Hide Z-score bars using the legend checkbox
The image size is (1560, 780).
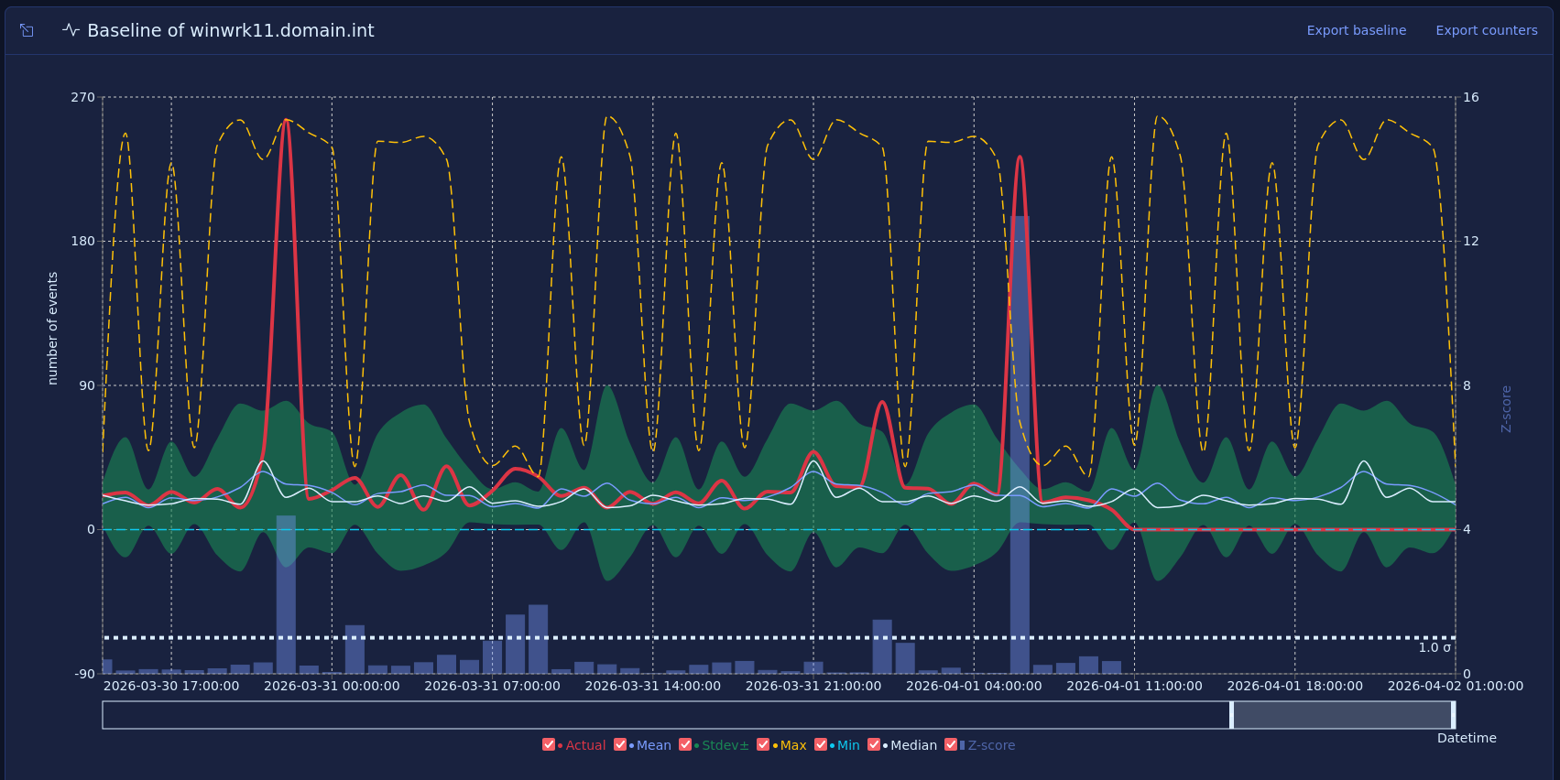[x=951, y=745]
